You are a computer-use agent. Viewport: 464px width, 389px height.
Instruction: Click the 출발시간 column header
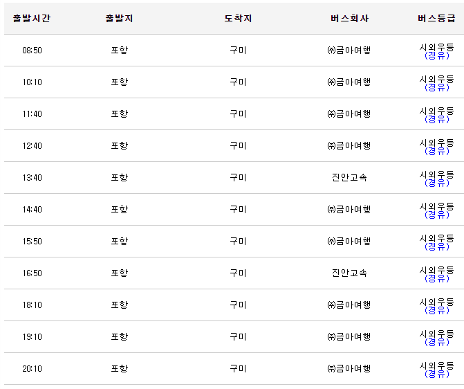[x=32, y=19]
